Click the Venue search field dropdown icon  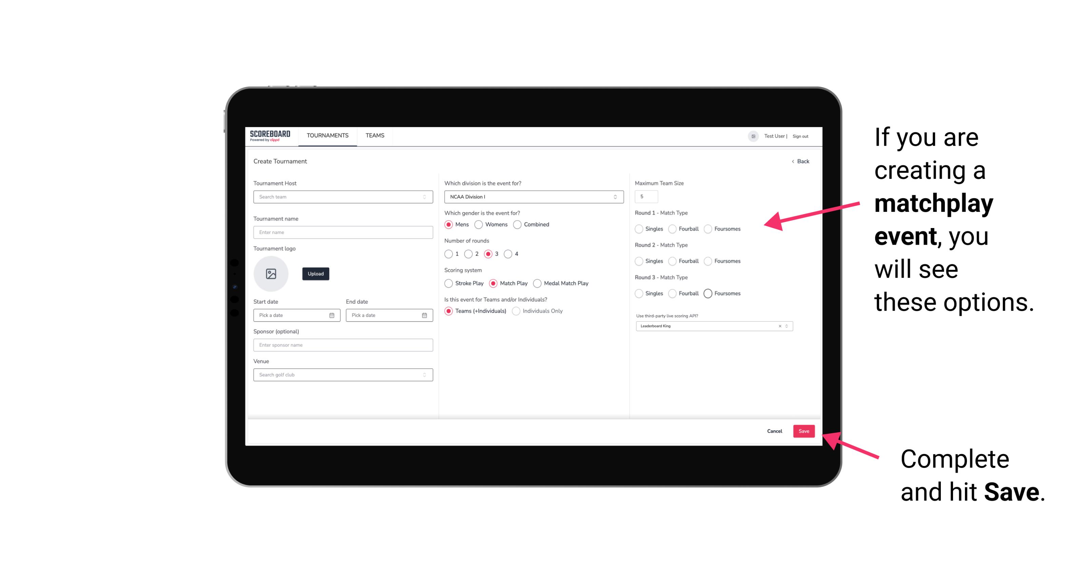[424, 374]
